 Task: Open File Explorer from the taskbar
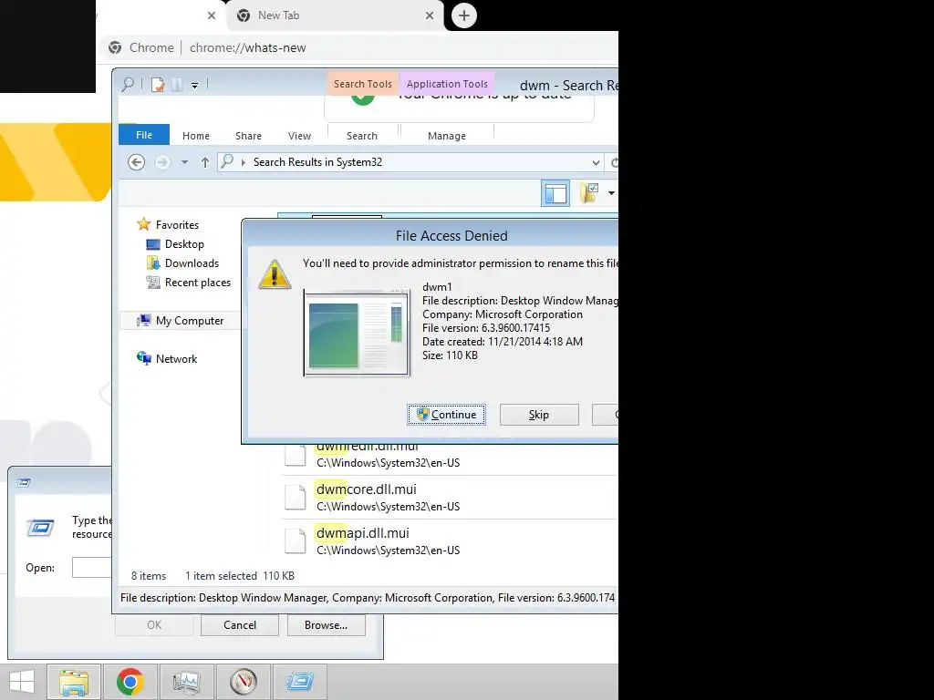tap(74, 682)
